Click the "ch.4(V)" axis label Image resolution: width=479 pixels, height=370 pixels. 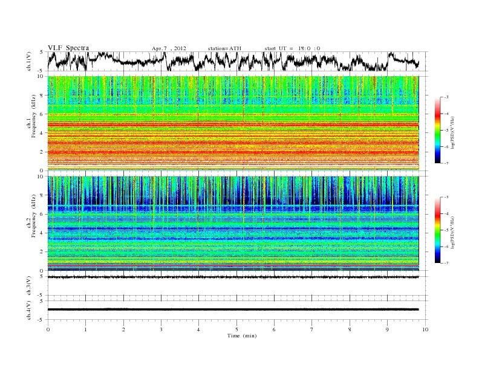pyautogui.click(x=29, y=310)
